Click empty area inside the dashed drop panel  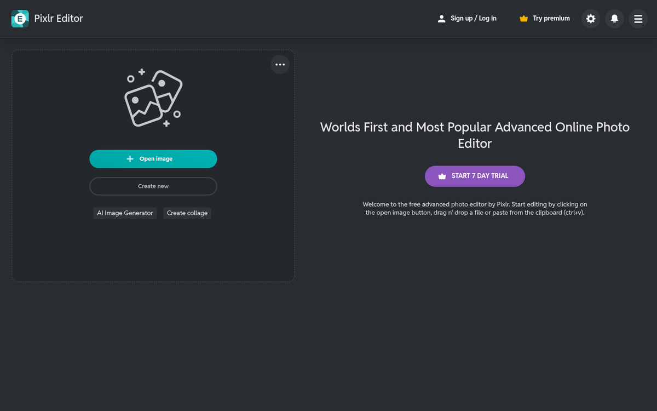[153, 252]
